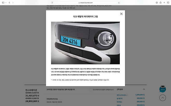Open a new tab with the plus icon
Viewport: 171px width, 106px height.
point(164,2)
